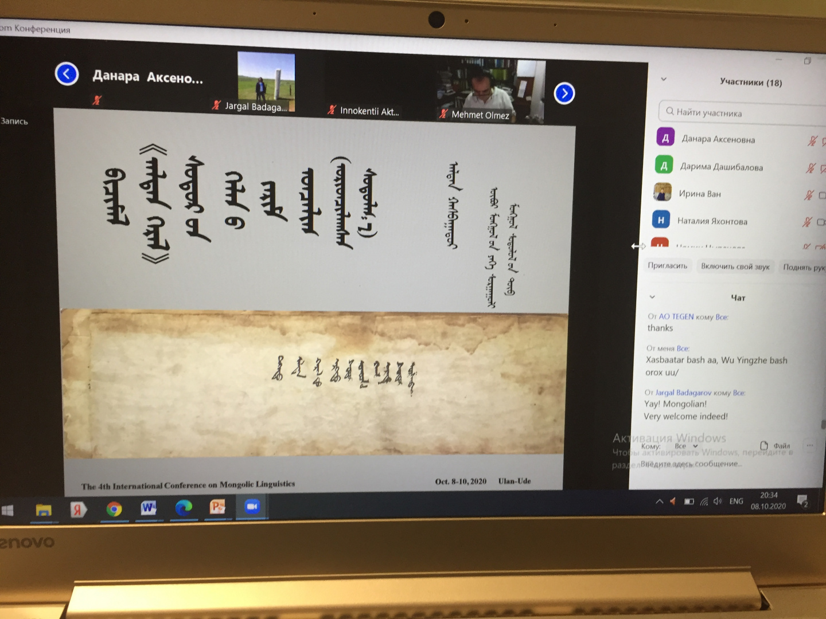Toggle microphone for Наталия Яхонтова

(x=806, y=222)
